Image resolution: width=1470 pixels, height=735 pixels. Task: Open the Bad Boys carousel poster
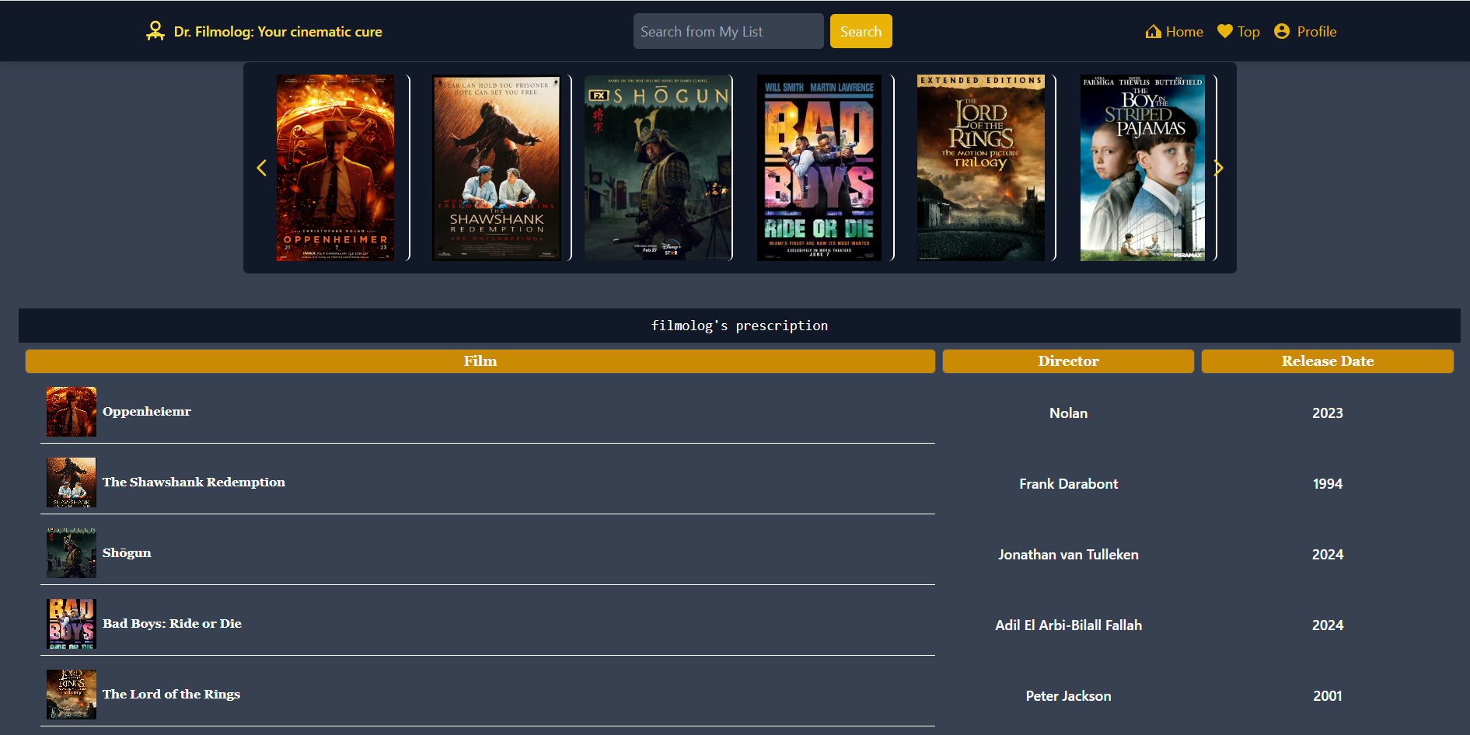pos(819,168)
